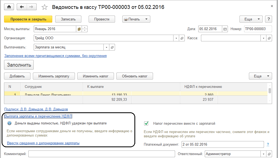Image resolution: width=278 pixels, height=158 pixels.
Task: Uncheck Налог перечислен вместе с зарплатой
Action: [147, 124]
